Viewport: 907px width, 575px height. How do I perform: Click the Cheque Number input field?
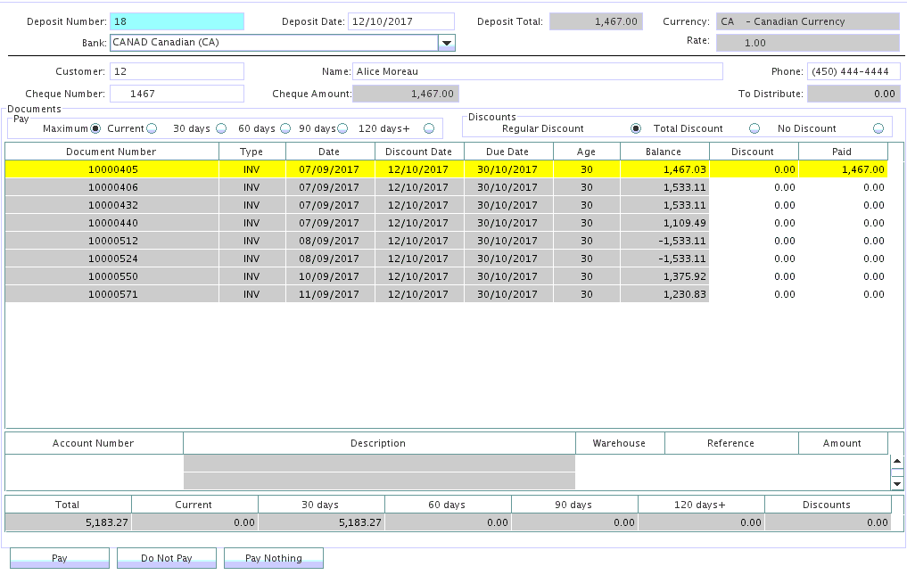(x=177, y=94)
